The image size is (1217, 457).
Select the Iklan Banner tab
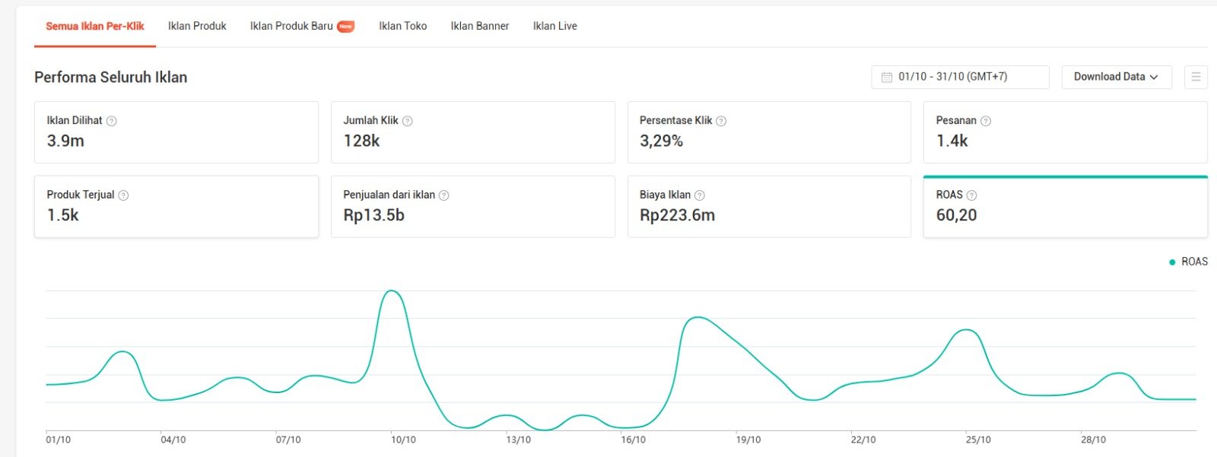tap(479, 26)
